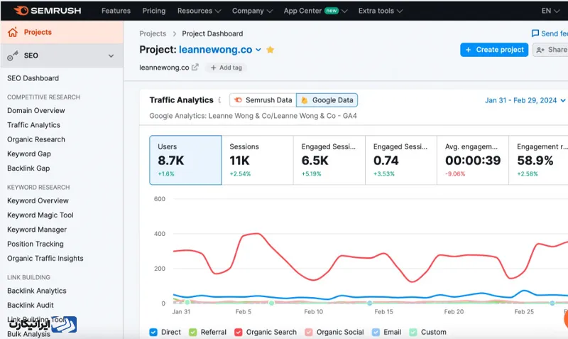Open the Resources dropdown menu
Screen dimensions: 568x339
coord(199,11)
